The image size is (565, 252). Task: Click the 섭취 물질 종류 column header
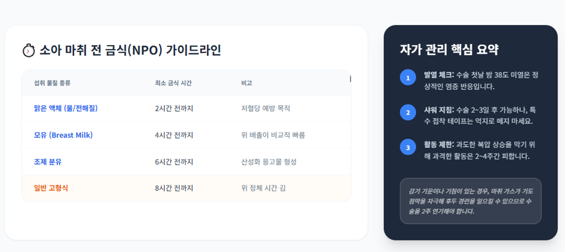point(52,83)
